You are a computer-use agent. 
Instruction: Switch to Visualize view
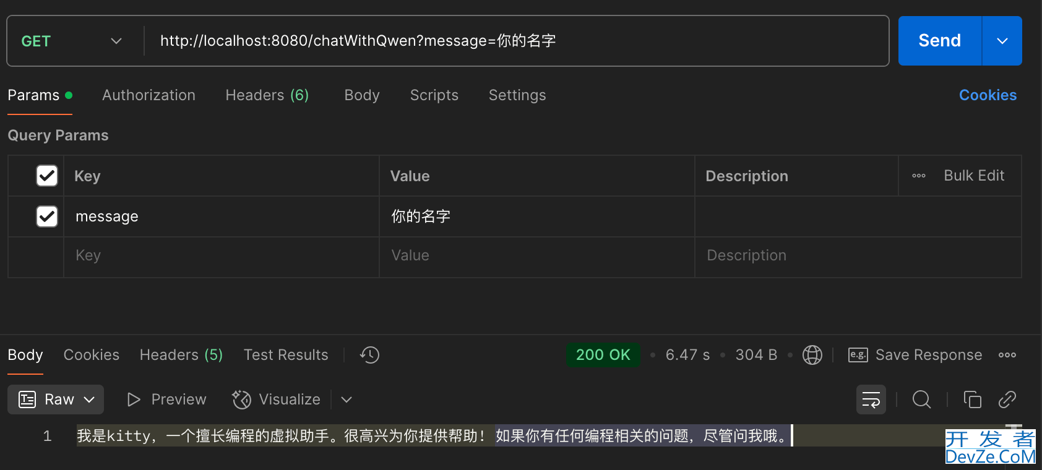tap(276, 399)
